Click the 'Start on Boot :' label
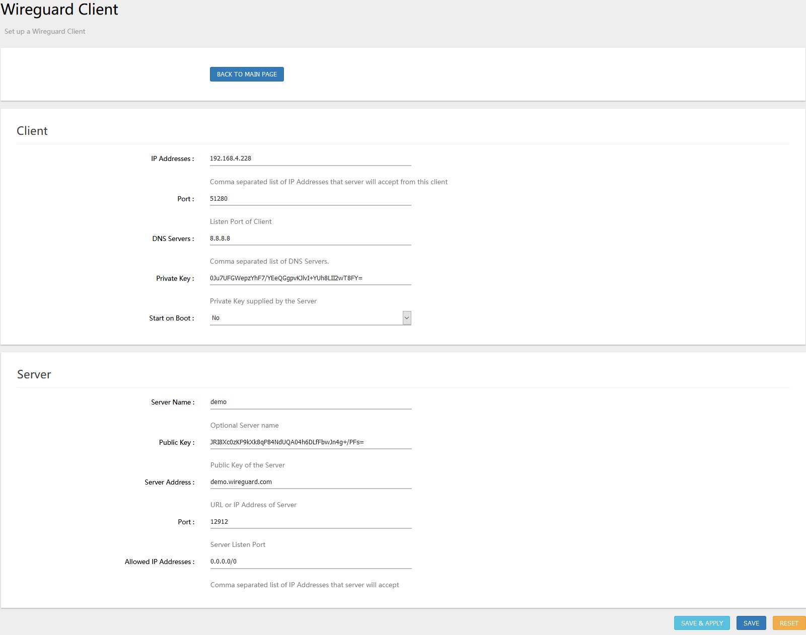Viewport: 806px width, 635px height. [172, 318]
